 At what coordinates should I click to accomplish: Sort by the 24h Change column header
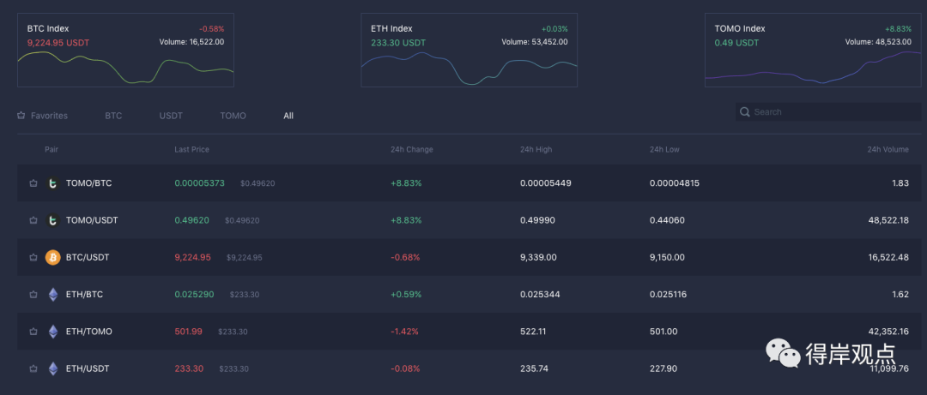[411, 149]
